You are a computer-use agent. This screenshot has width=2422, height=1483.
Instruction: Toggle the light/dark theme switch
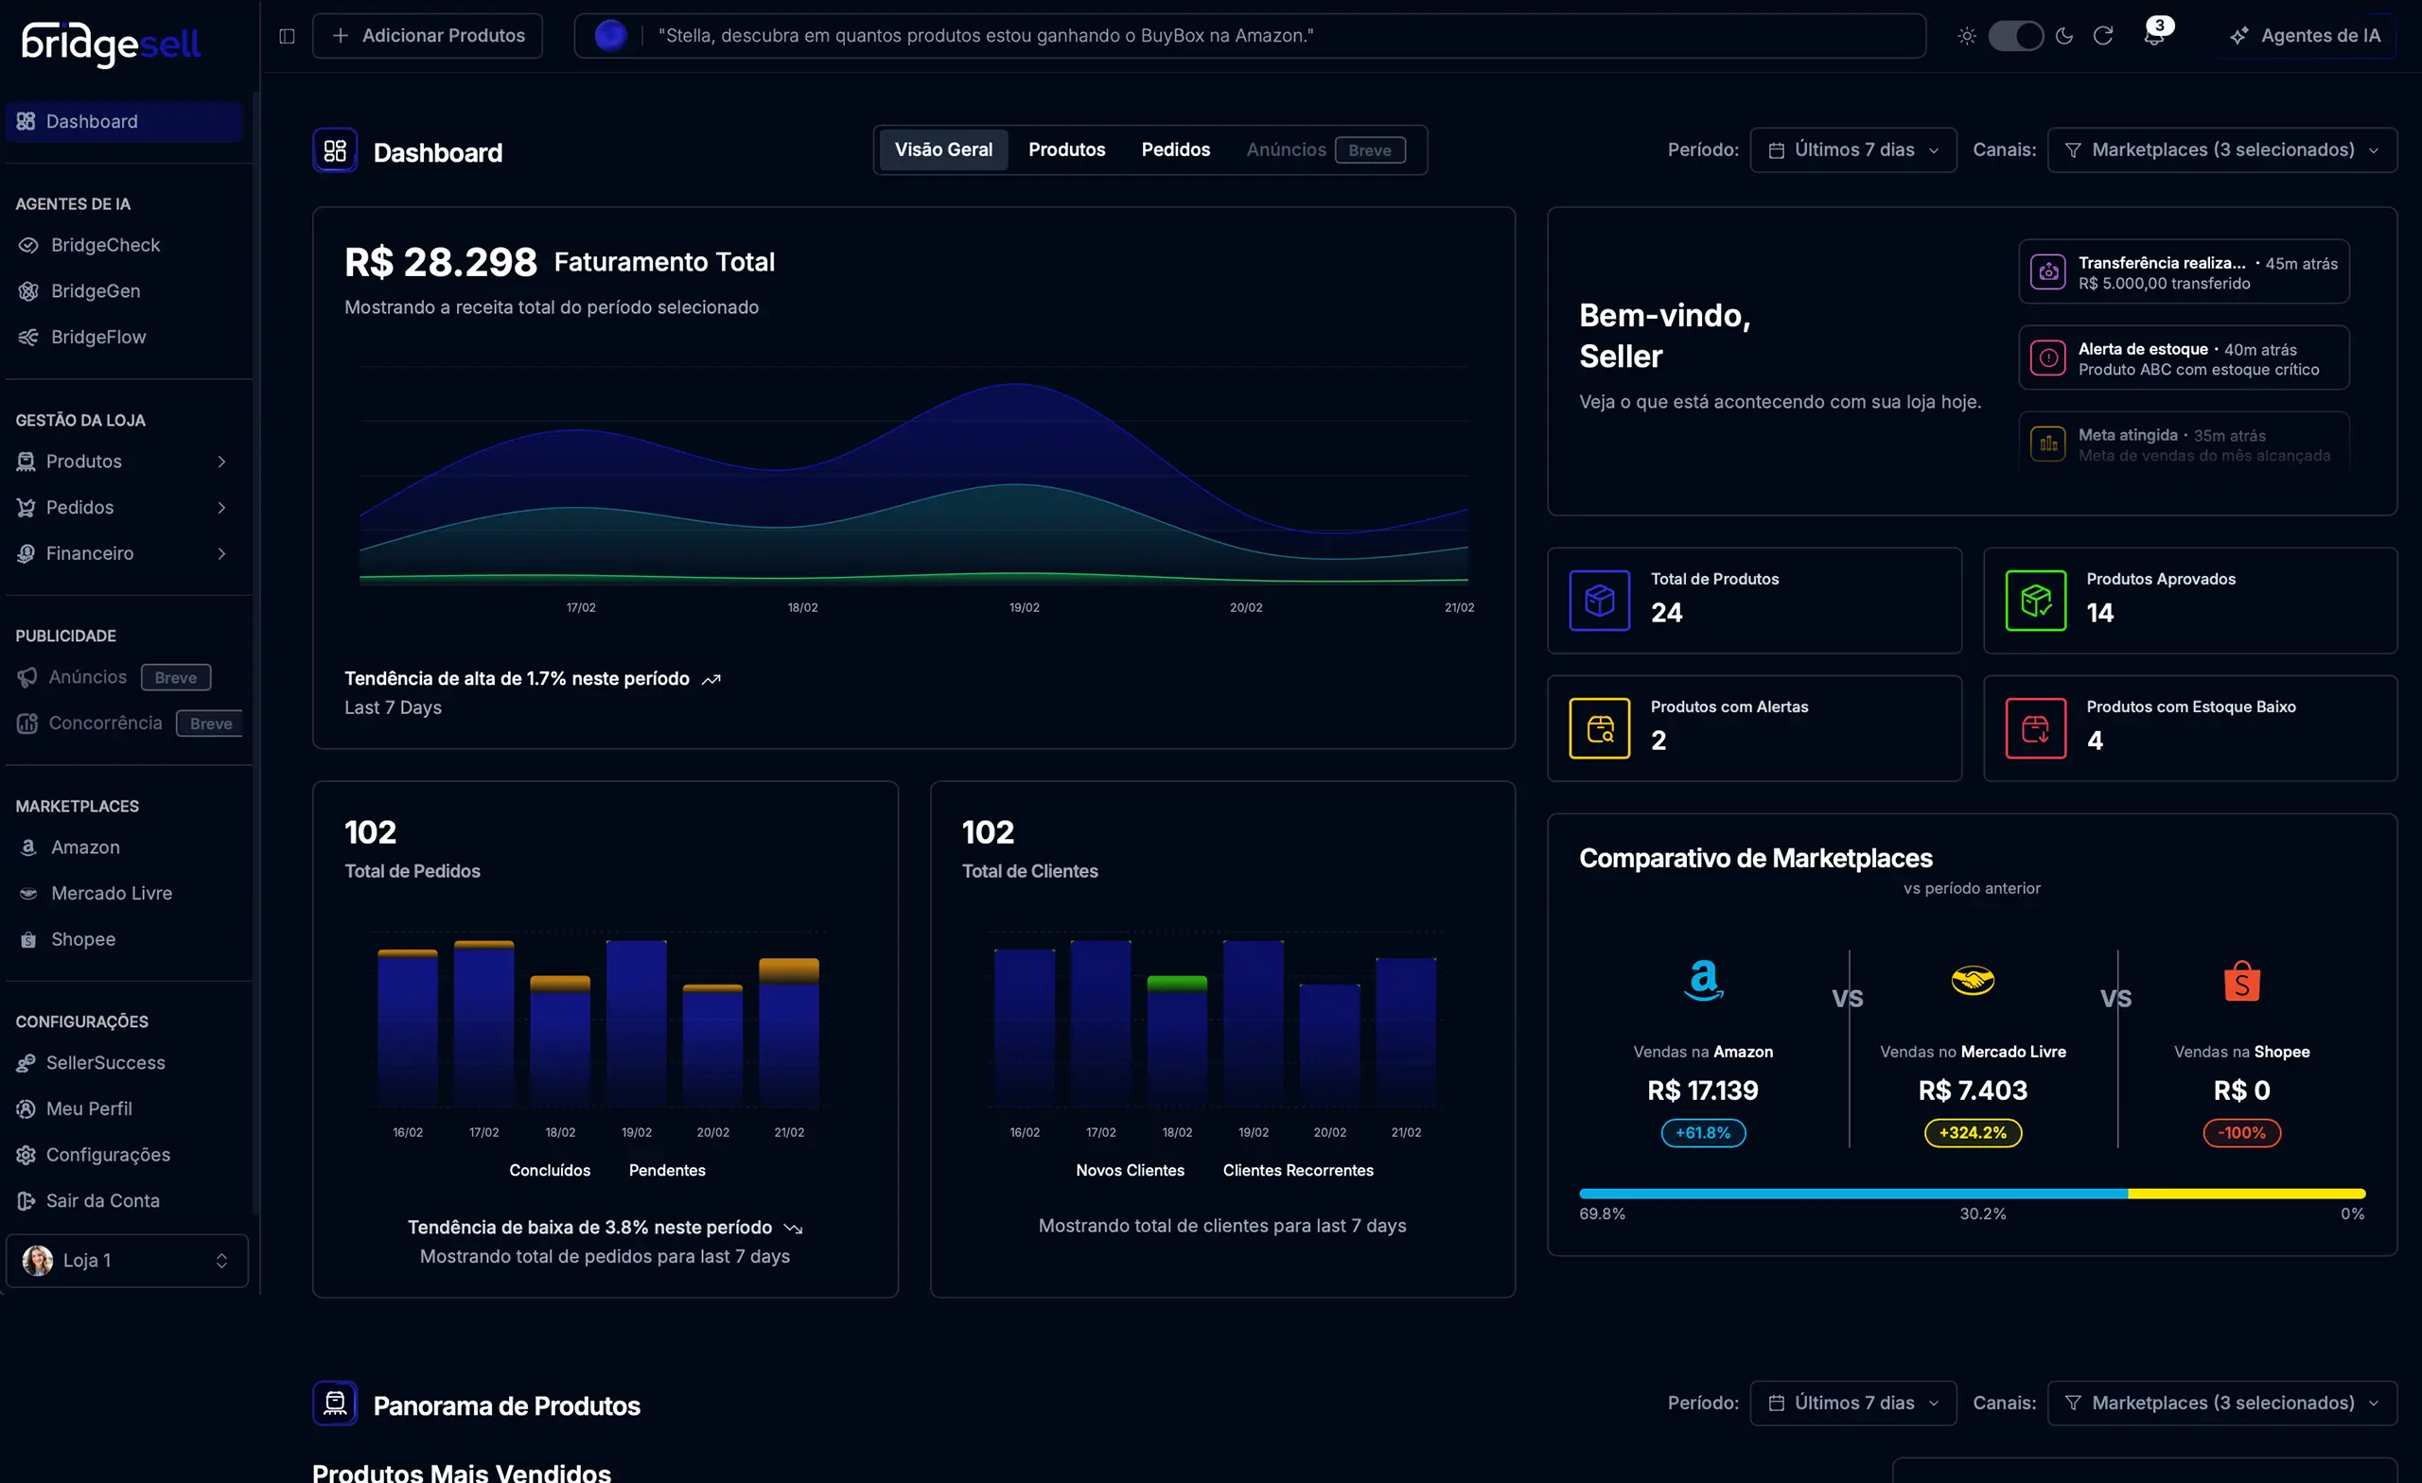2015,36
